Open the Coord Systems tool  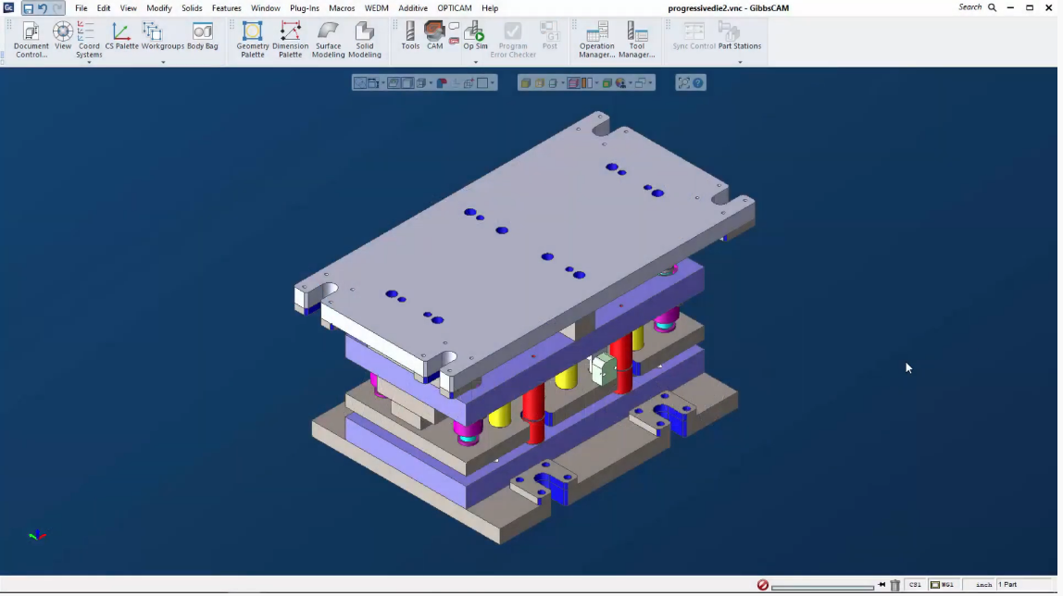(88, 39)
